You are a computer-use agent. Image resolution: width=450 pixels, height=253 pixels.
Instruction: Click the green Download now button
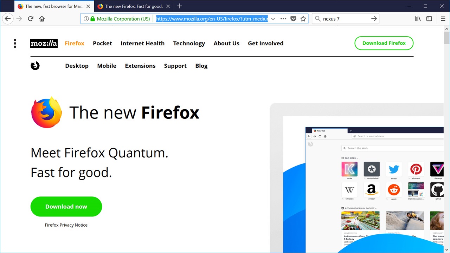click(66, 207)
